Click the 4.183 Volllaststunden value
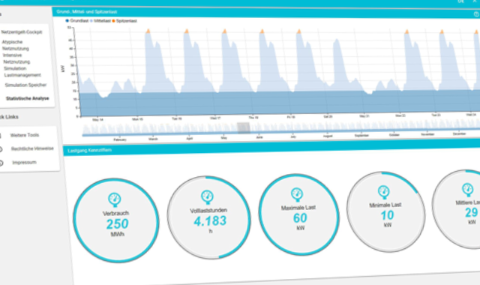This screenshot has width=480, height=285. (210, 220)
